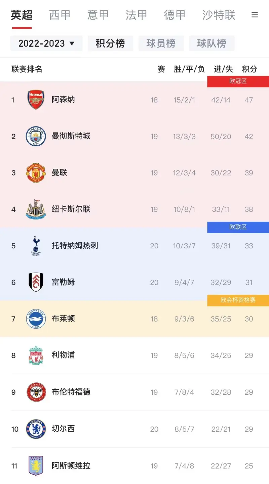Open the hamburger menu for more leagues

click(x=255, y=15)
